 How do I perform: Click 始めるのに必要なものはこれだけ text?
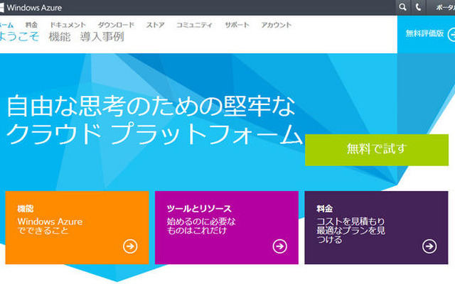pyautogui.click(x=201, y=226)
